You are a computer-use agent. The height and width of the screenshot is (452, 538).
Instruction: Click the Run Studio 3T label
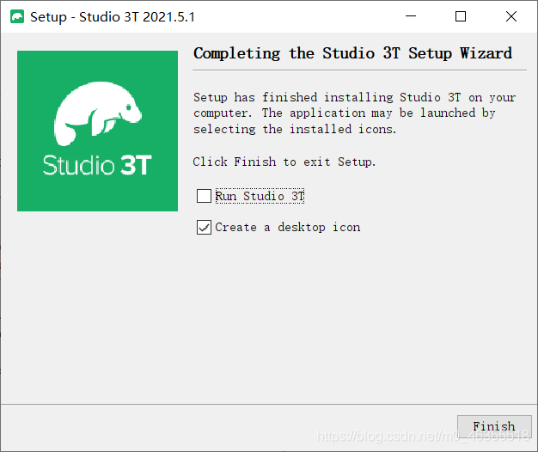point(260,196)
